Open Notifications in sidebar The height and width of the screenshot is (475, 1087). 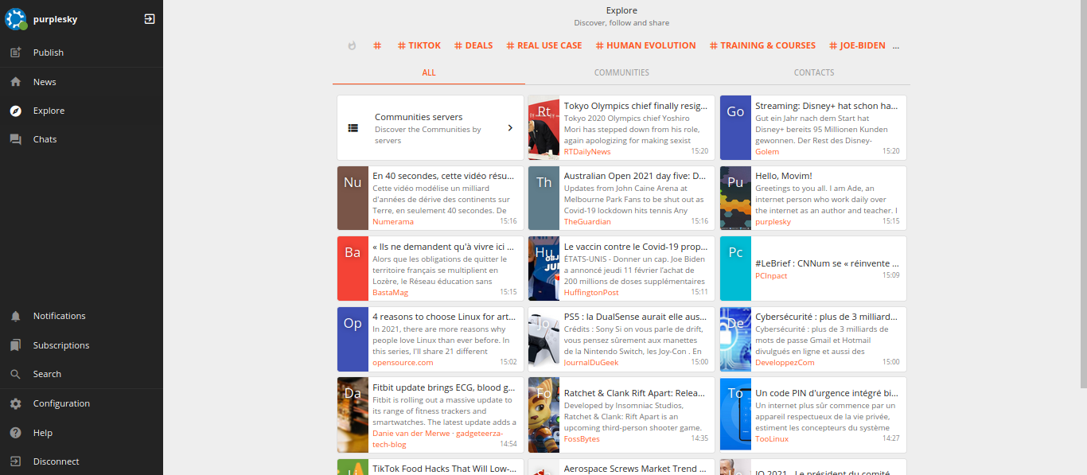pyautogui.click(x=81, y=316)
